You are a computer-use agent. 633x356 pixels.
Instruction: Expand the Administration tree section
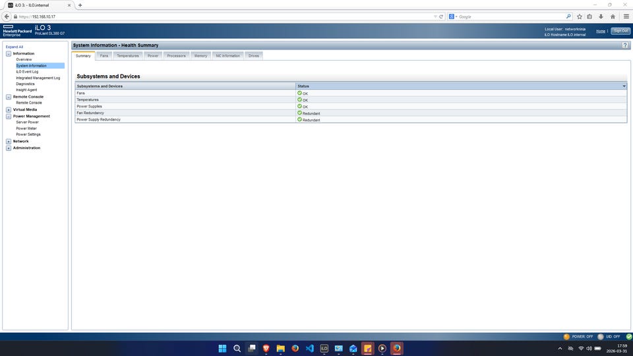(x=9, y=148)
